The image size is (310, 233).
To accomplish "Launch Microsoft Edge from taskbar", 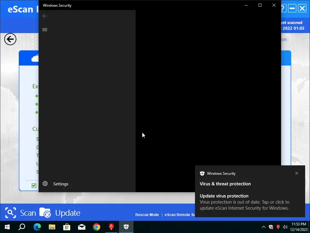I will [37, 227].
